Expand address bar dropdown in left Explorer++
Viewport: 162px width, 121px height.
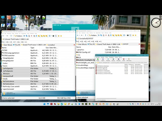pyautogui.click(x=75, y=39)
